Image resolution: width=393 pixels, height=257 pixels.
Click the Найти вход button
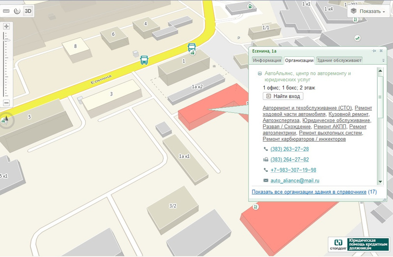coord(283,96)
